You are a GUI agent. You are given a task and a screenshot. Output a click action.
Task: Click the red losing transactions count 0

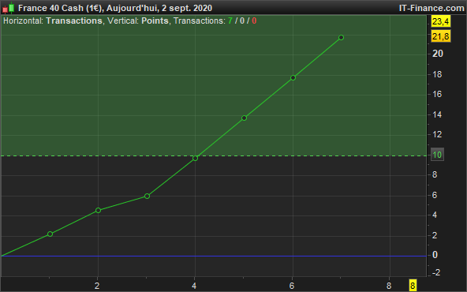point(254,21)
